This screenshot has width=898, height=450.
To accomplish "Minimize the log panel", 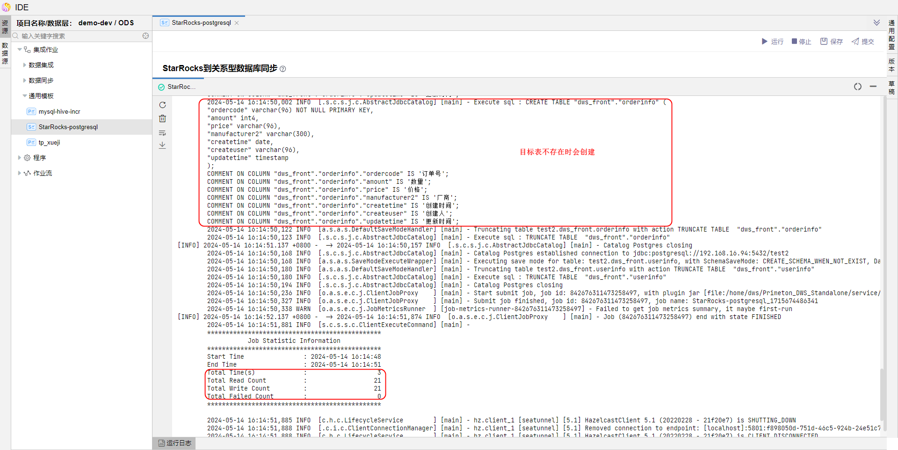I will pos(873,87).
